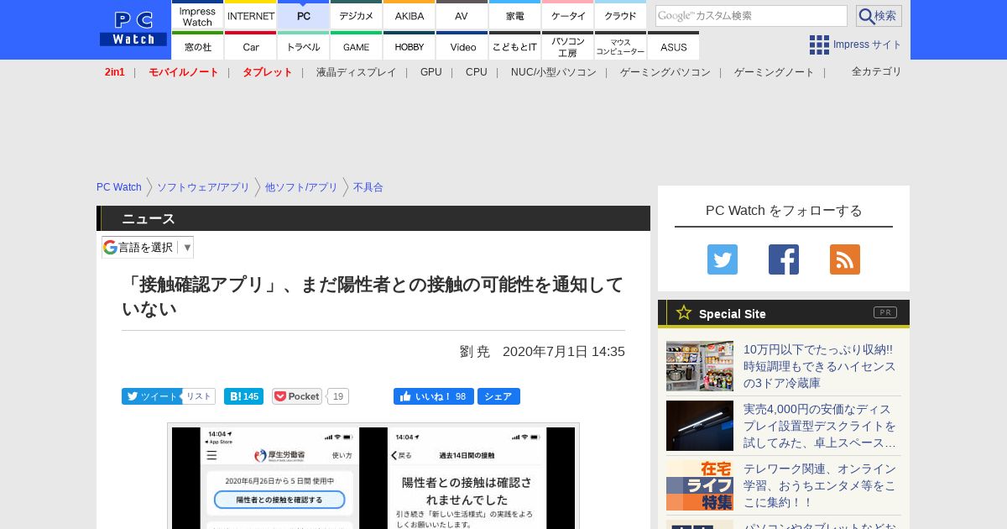Click the Facebook Like button
Viewport: 1007px width, 529px height.
(433, 396)
